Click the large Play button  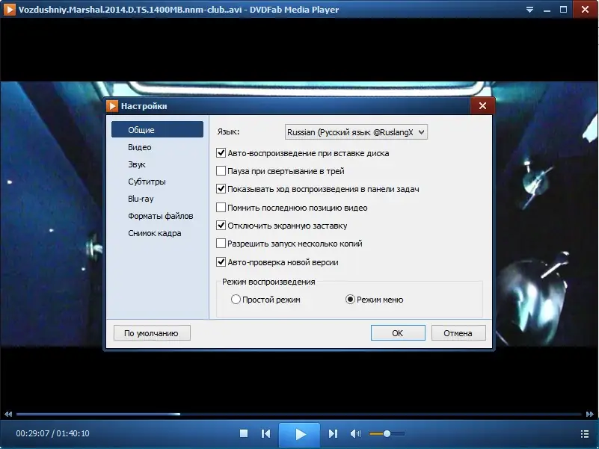coord(299,434)
